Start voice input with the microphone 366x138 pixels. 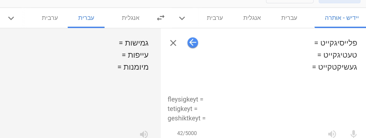pos(353,134)
